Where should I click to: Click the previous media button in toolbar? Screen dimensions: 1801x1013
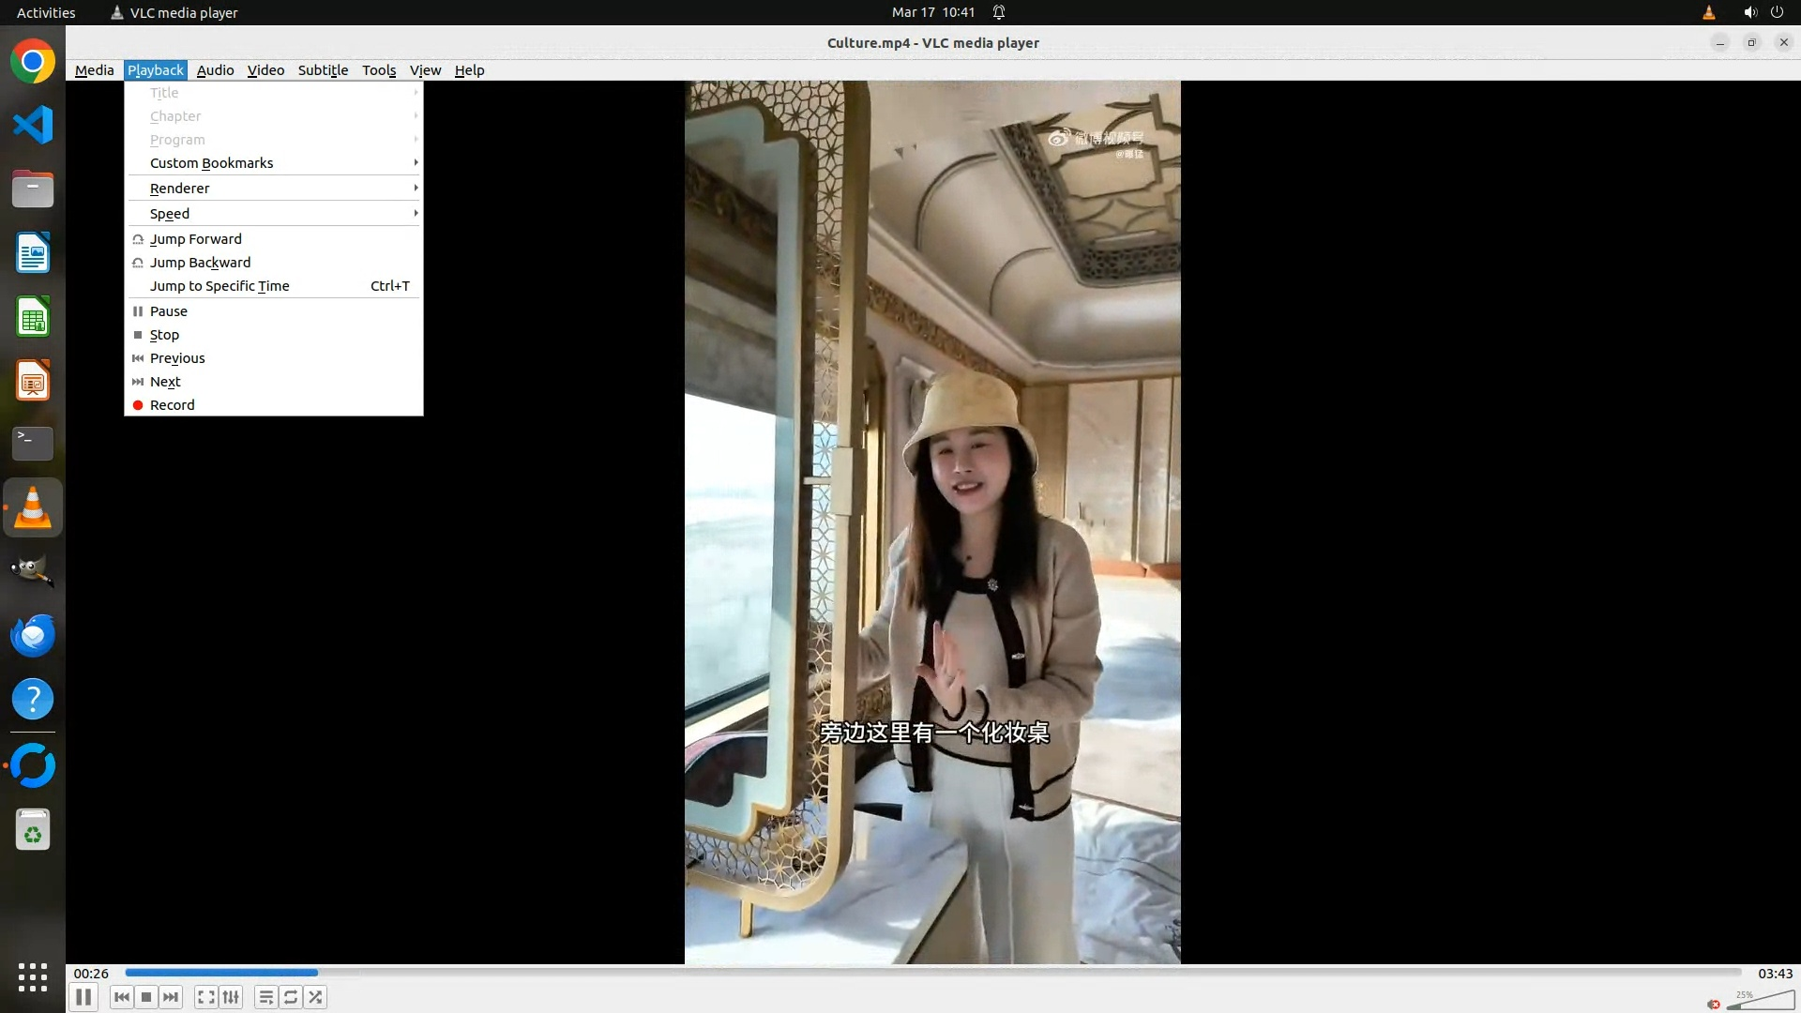tap(121, 997)
